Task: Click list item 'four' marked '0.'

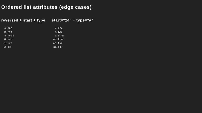Action: [10, 39]
